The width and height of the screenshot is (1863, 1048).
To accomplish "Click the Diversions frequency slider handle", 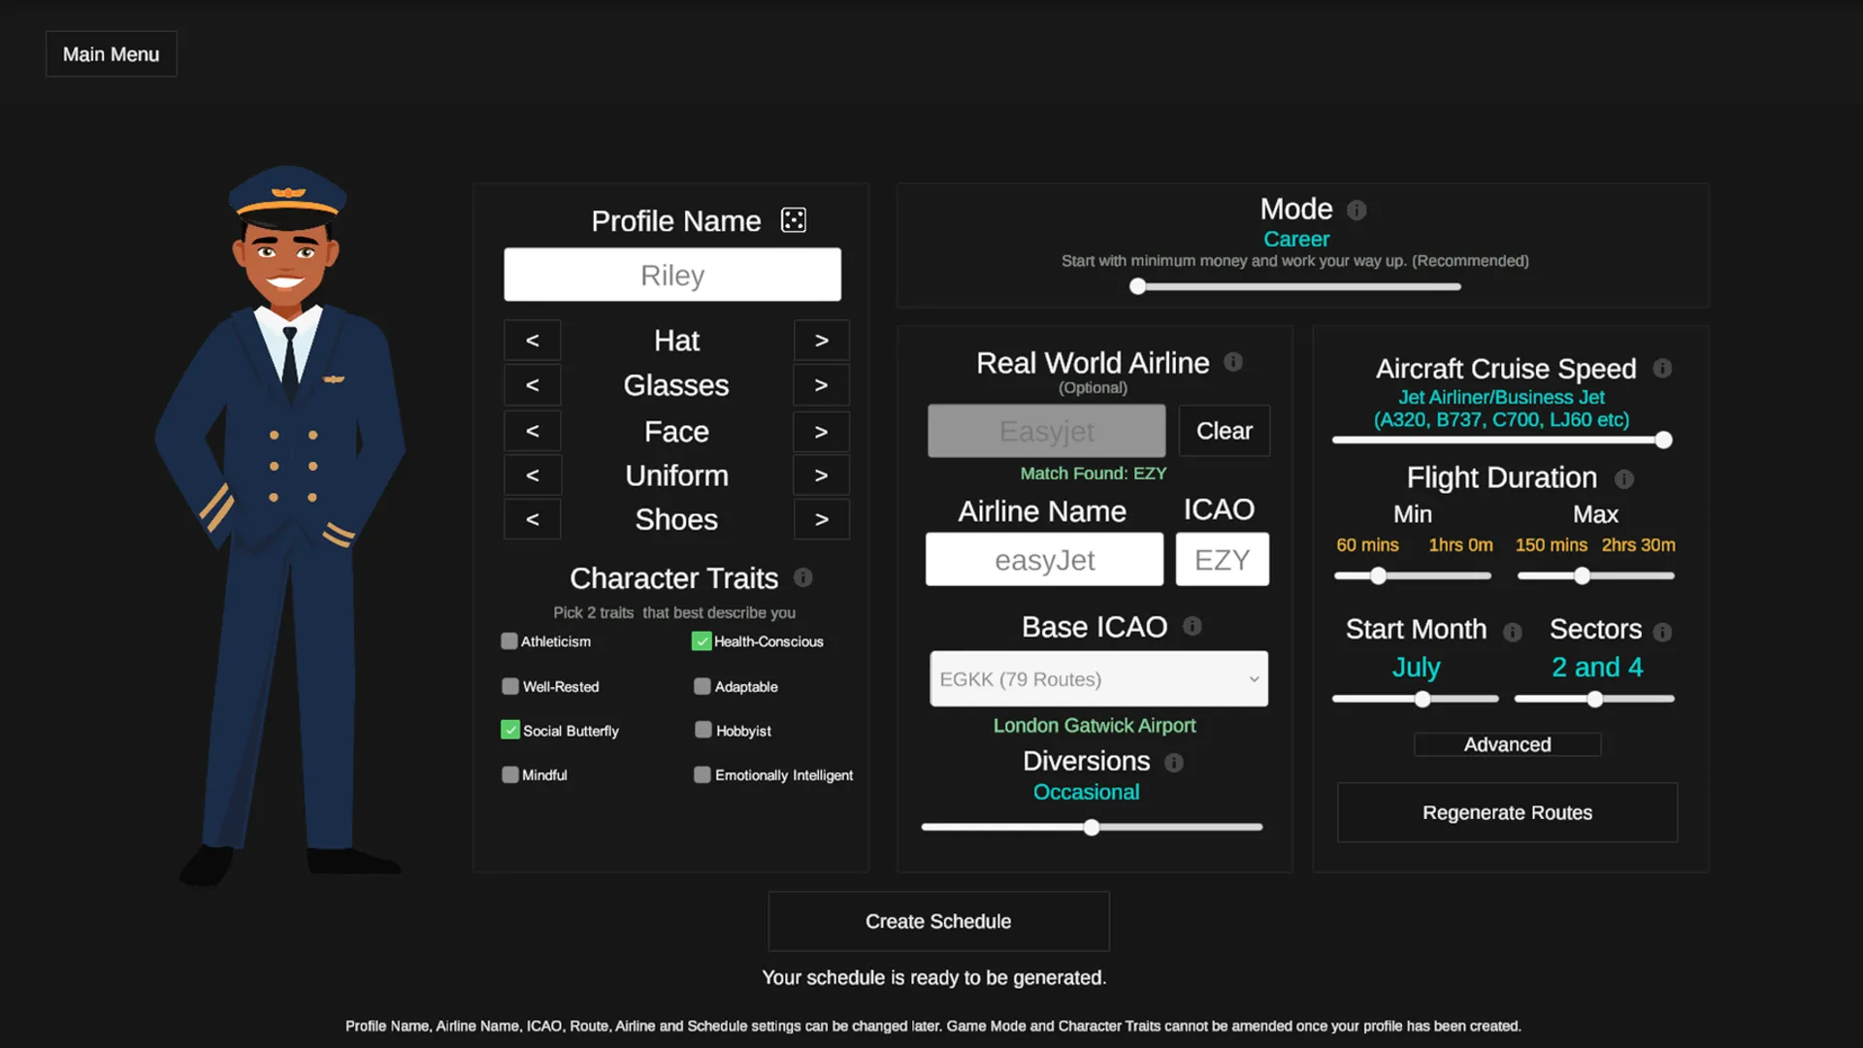I will click(x=1092, y=828).
